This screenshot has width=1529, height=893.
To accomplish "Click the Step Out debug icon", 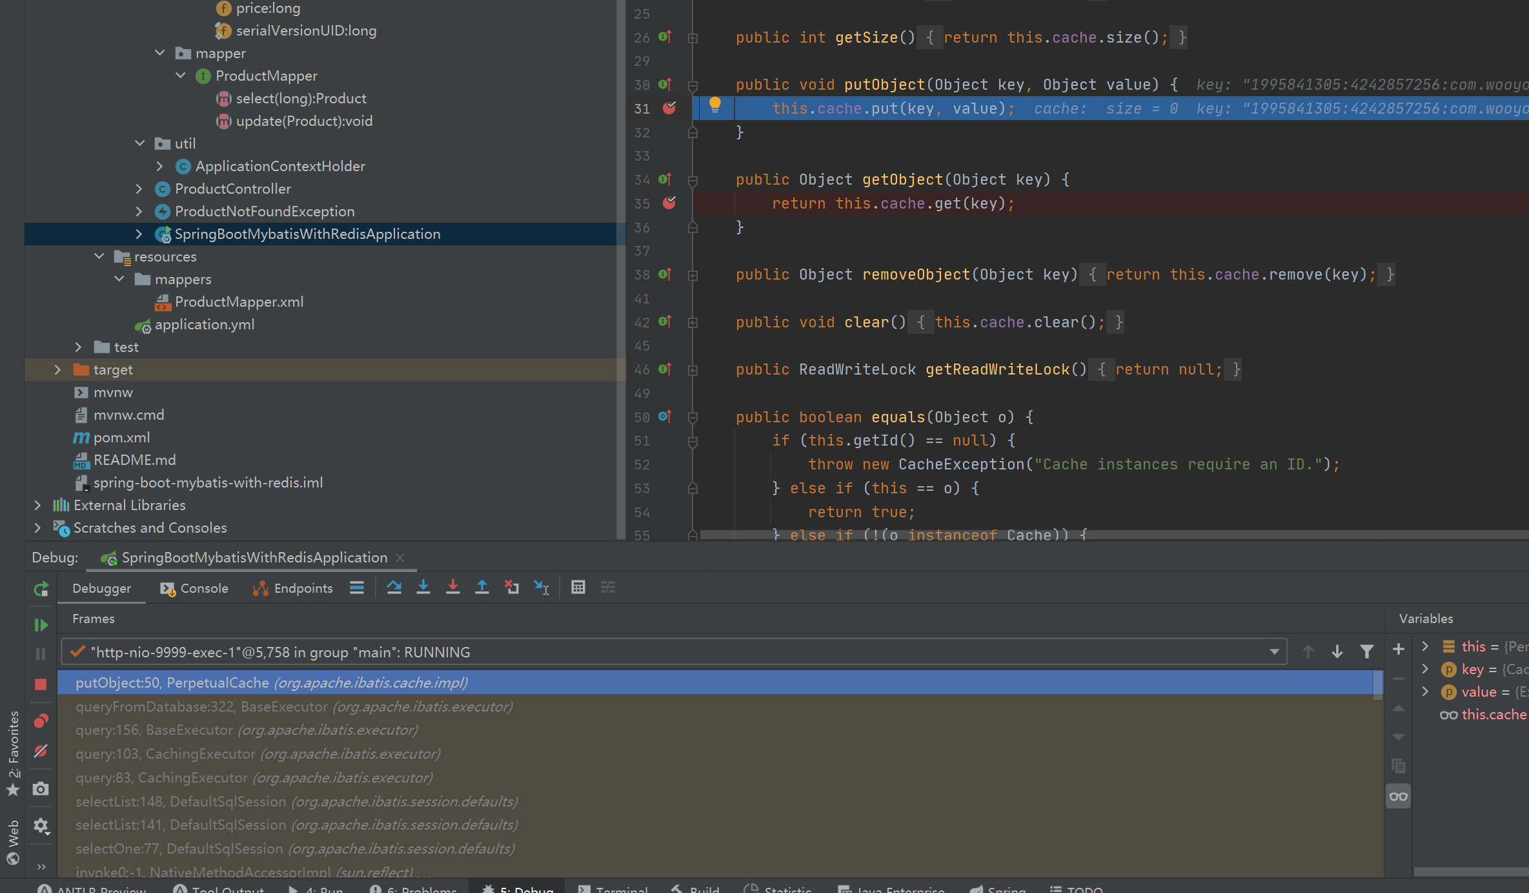I will pyautogui.click(x=481, y=588).
